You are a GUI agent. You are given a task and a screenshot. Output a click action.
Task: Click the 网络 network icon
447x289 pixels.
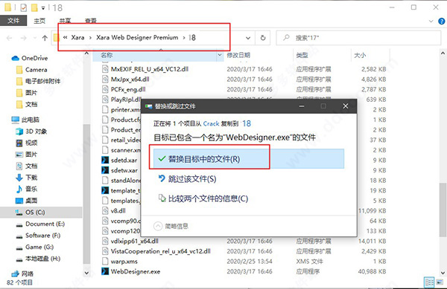15,274
